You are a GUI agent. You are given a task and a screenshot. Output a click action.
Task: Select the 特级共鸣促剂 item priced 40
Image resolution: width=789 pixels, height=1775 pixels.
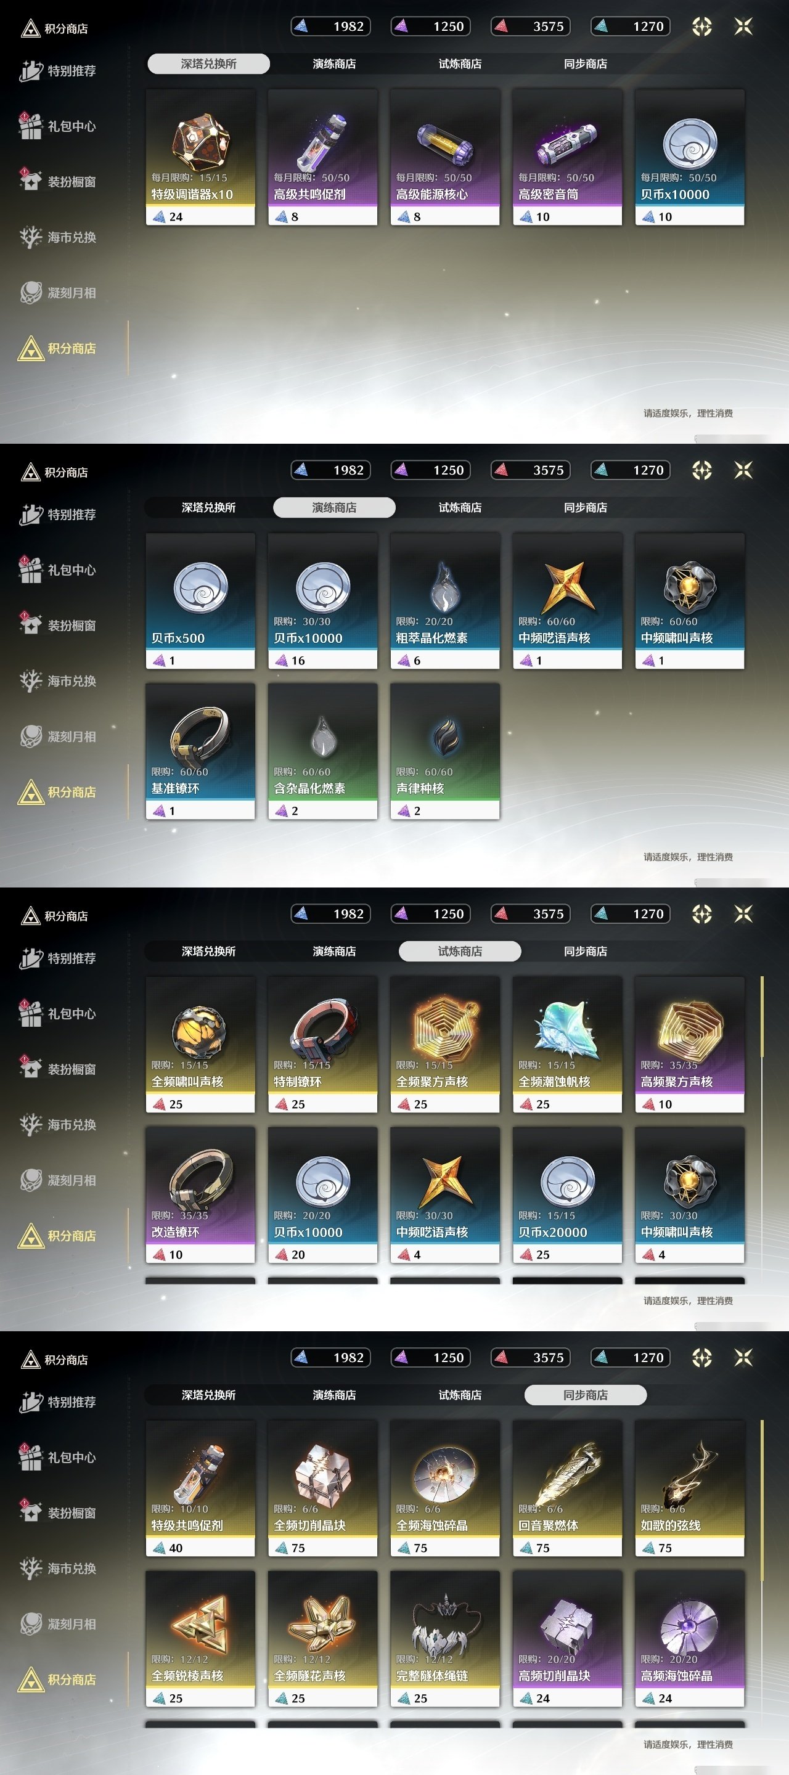[x=200, y=1488]
